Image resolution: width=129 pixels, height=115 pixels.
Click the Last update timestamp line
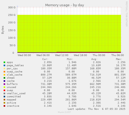(97, 109)
